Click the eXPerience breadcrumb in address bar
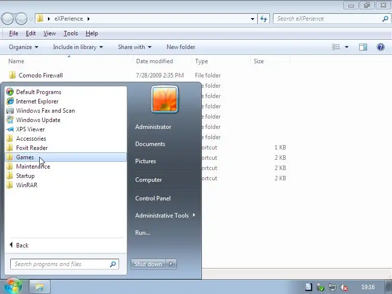Screen dimensions: 392x294 click(69, 19)
